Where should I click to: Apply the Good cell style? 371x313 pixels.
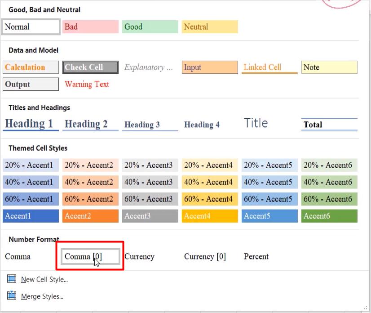tap(150, 27)
